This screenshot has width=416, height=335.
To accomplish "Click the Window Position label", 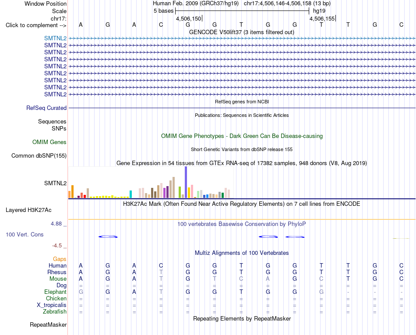I will pos(46,4).
